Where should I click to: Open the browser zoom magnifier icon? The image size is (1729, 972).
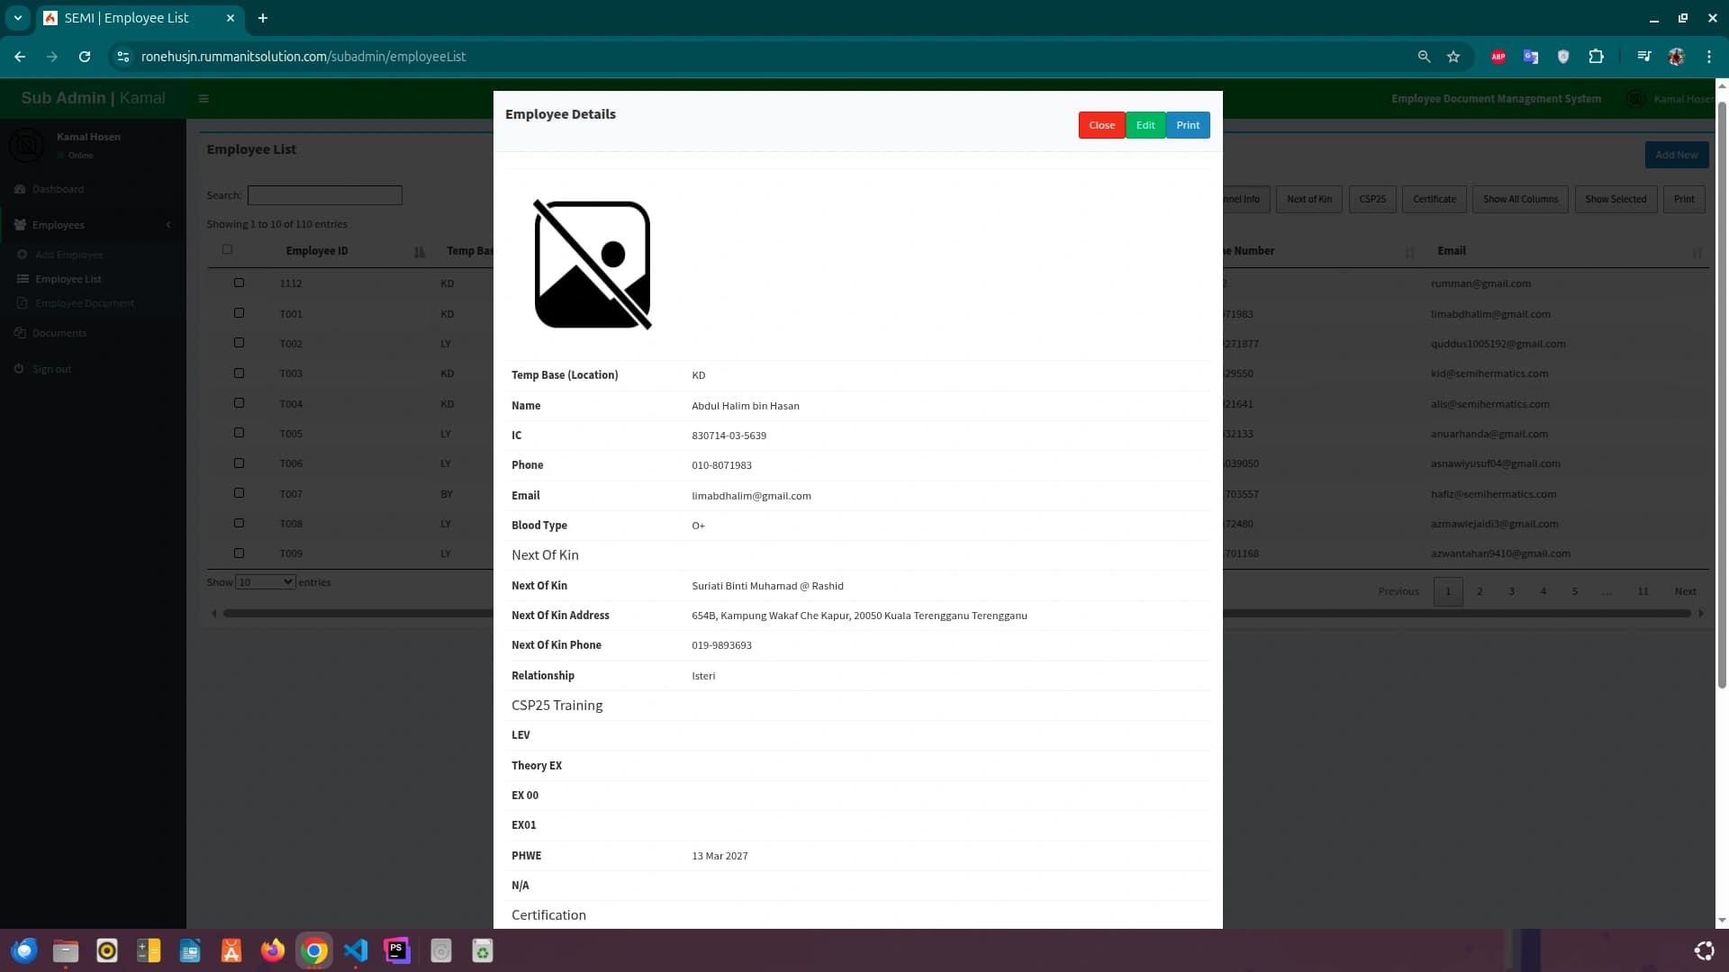pos(1424,56)
